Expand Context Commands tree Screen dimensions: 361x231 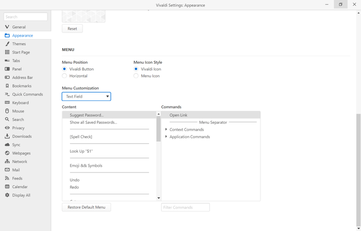166,129
